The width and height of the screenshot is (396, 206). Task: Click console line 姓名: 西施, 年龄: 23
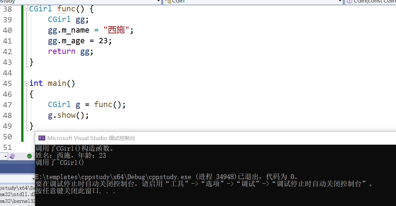tap(71, 156)
